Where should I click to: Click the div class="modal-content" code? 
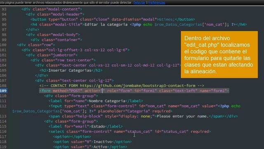52,9
